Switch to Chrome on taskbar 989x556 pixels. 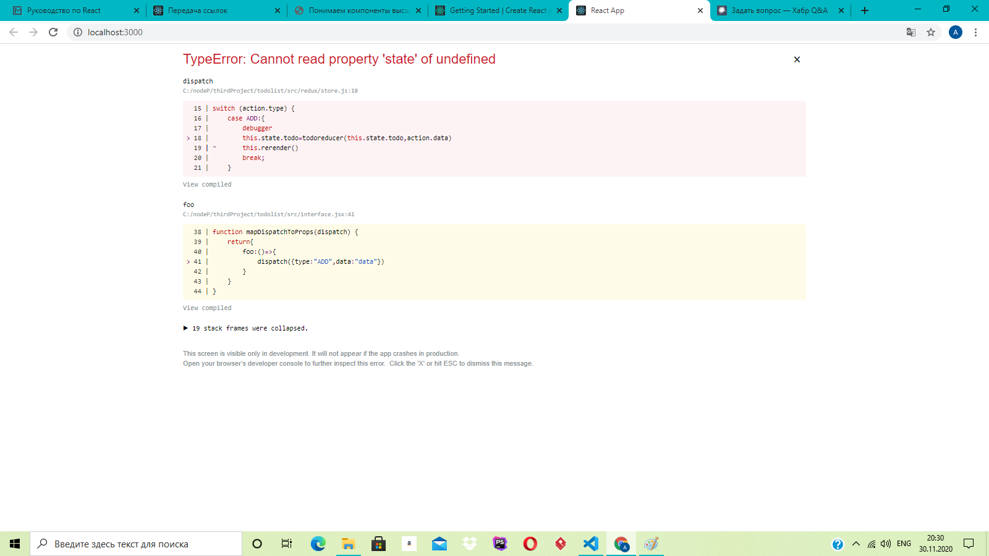(621, 544)
